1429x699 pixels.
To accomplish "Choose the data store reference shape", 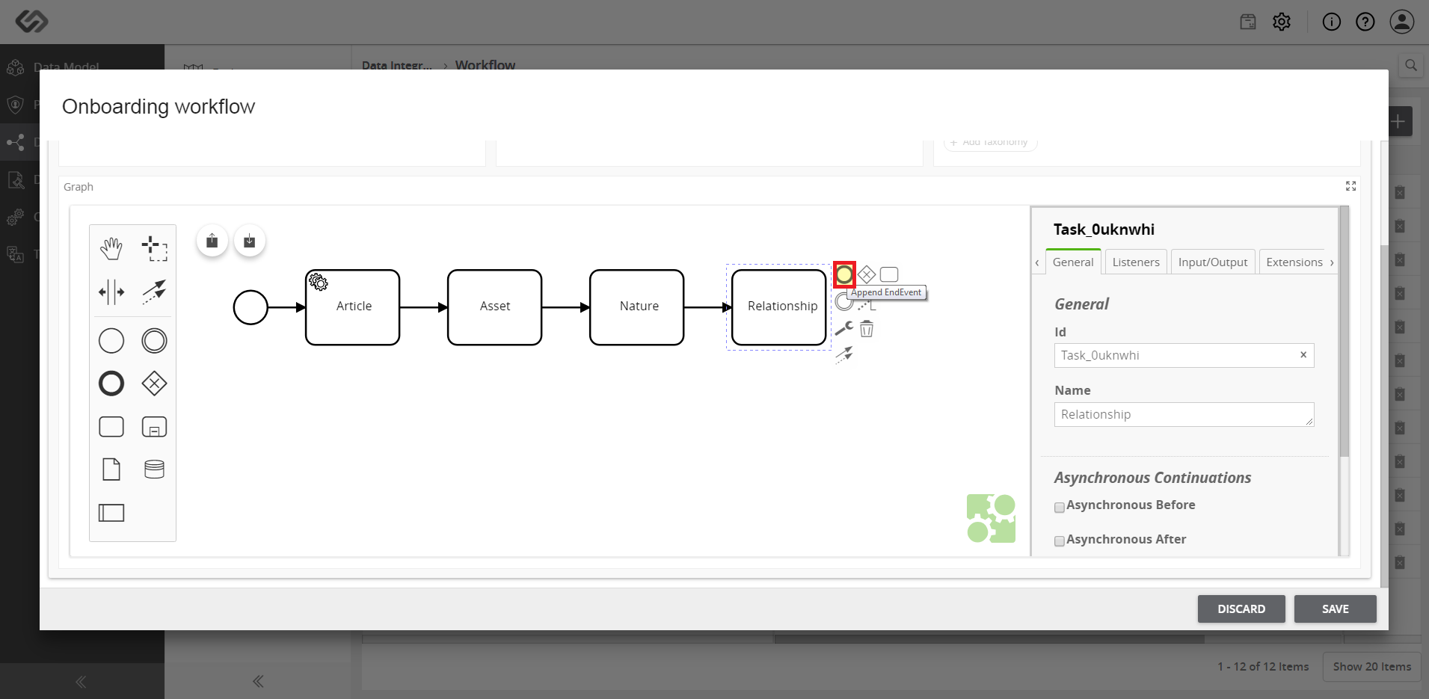I will pos(155,469).
